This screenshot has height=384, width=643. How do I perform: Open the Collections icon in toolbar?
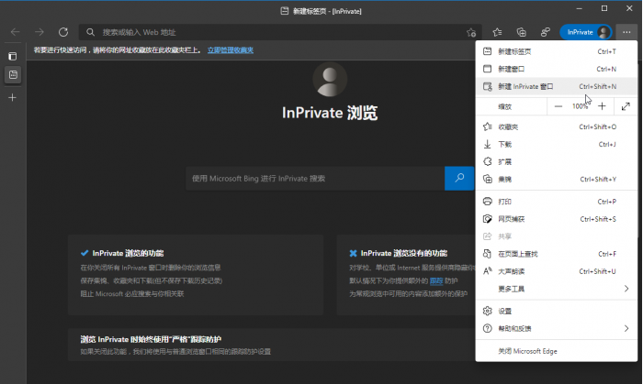tap(521, 32)
